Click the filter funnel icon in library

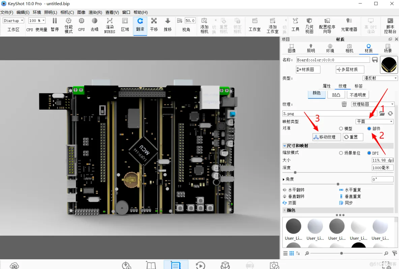(x=394, y=253)
